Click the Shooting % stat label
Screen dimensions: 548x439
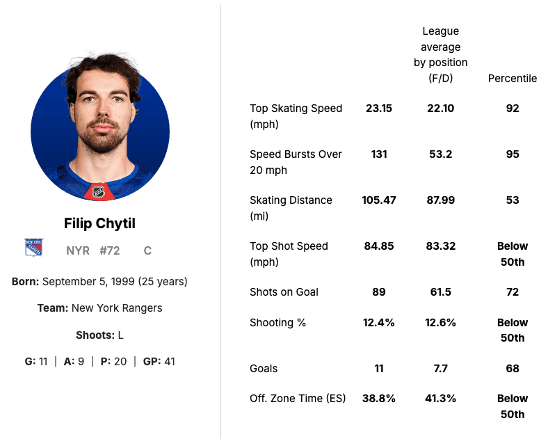pyautogui.click(x=278, y=323)
